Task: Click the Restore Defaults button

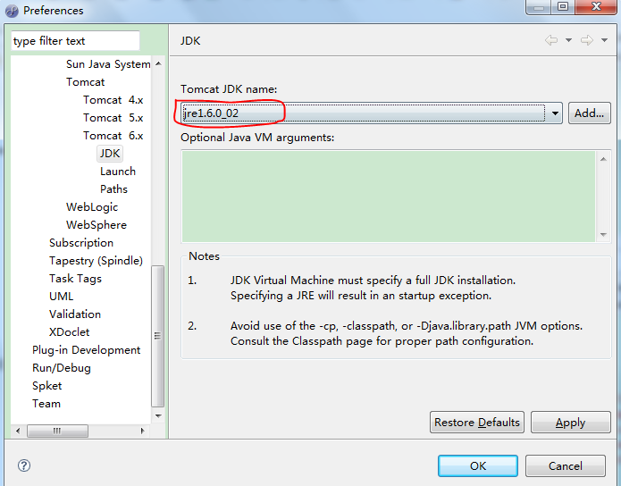Action: coord(477,423)
